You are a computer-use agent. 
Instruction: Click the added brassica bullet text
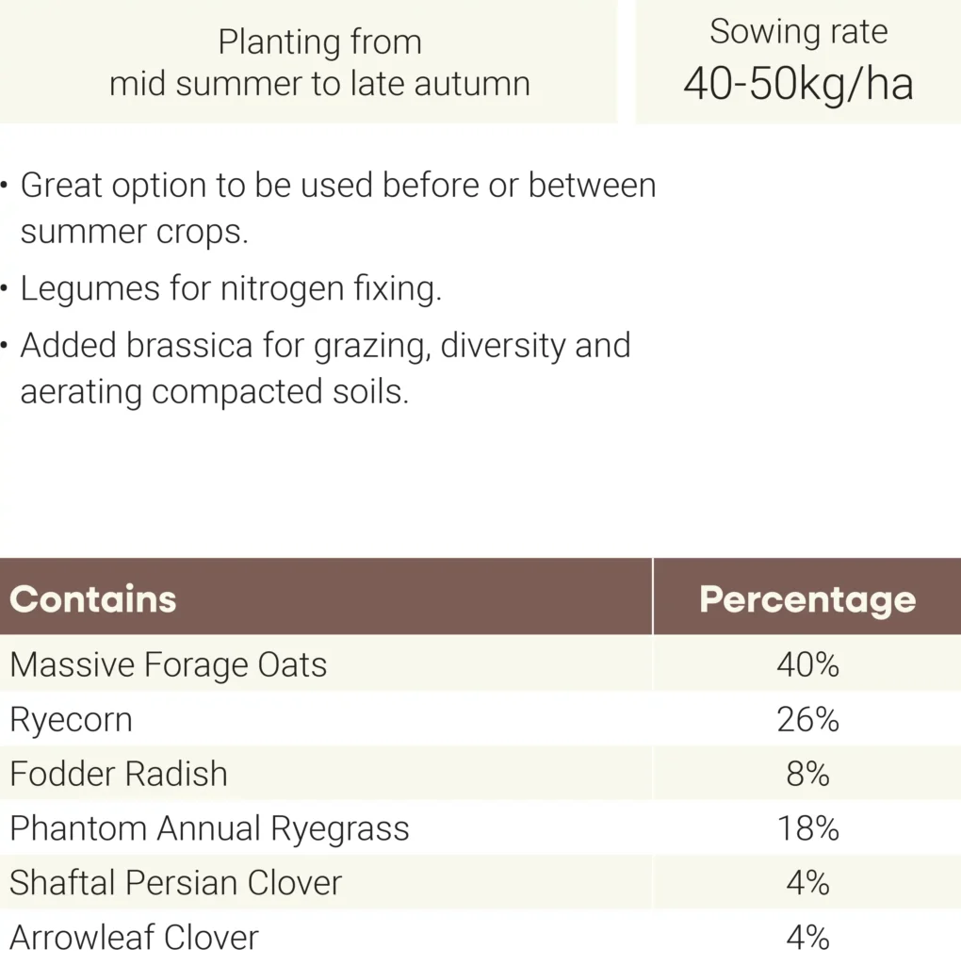tap(325, 368)
